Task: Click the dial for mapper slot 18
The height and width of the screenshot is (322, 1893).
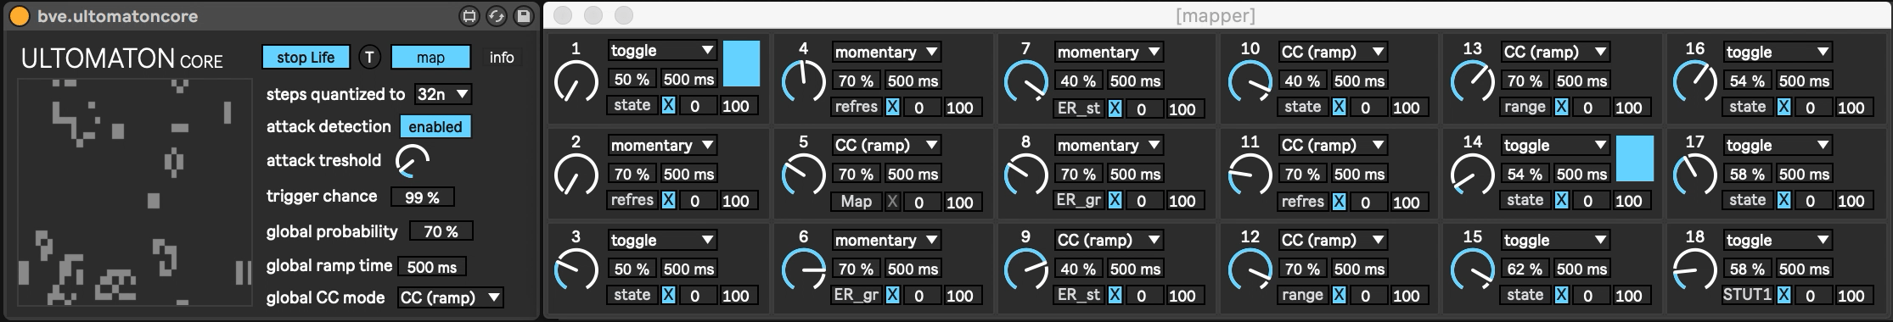Action: click(x=1694, y=270)
